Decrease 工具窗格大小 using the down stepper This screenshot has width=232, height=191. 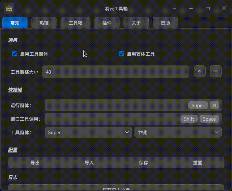tap(216, 71)
